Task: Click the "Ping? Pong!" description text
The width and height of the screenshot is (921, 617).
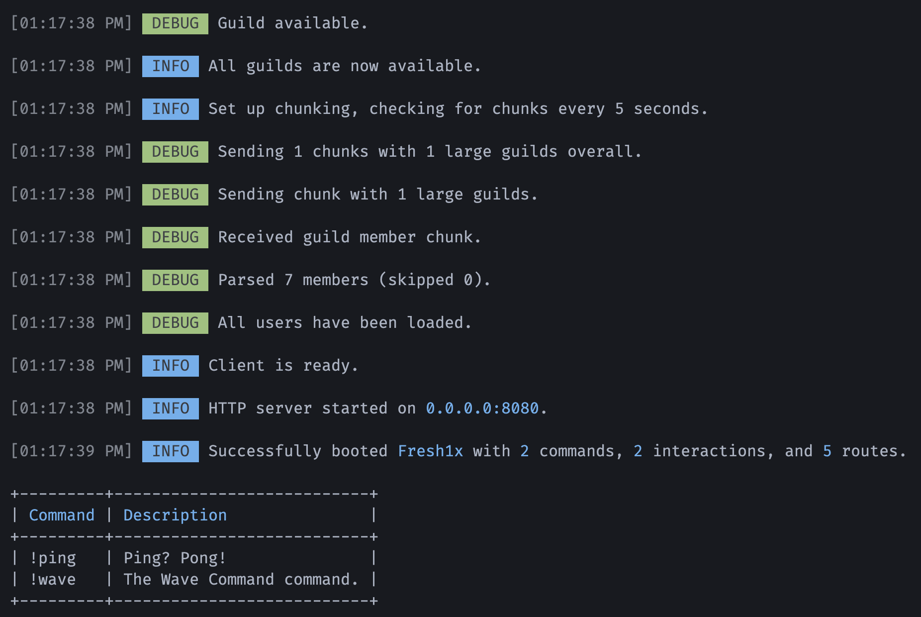Action: coord(175,558)
